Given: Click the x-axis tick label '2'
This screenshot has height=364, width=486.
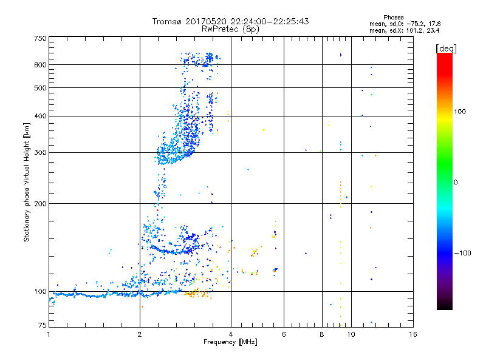Looking at the screenshot, I should pos(140,334).
